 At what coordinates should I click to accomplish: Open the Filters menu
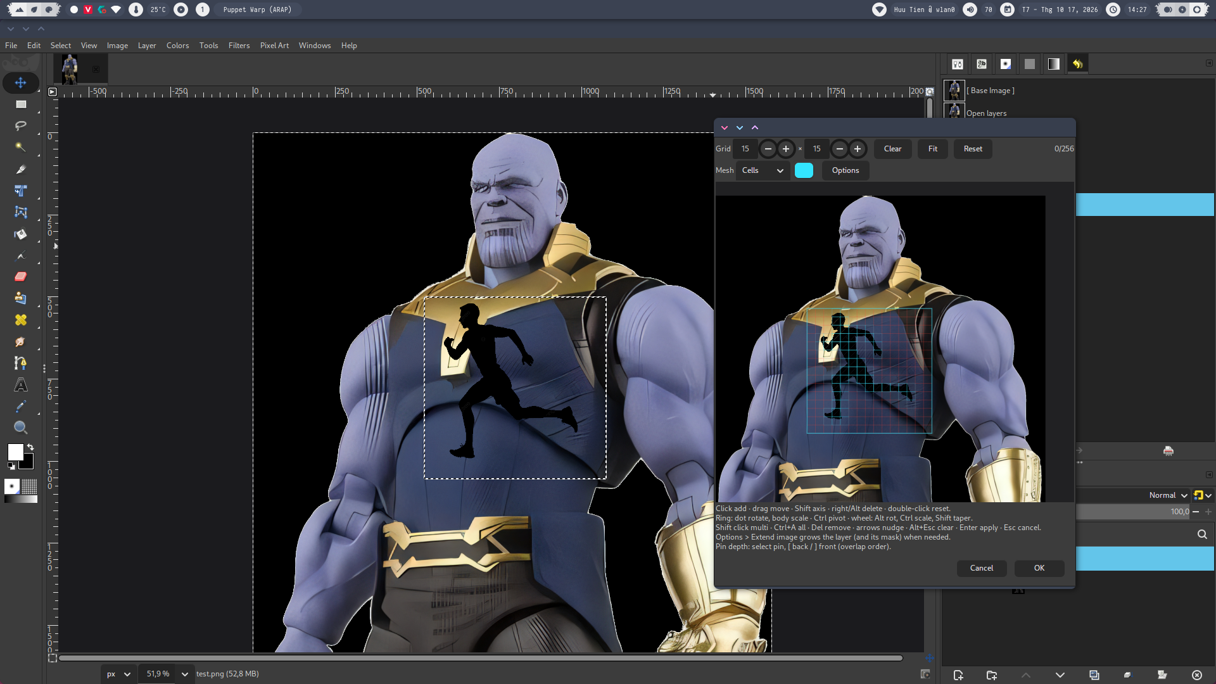click(239, 46)
